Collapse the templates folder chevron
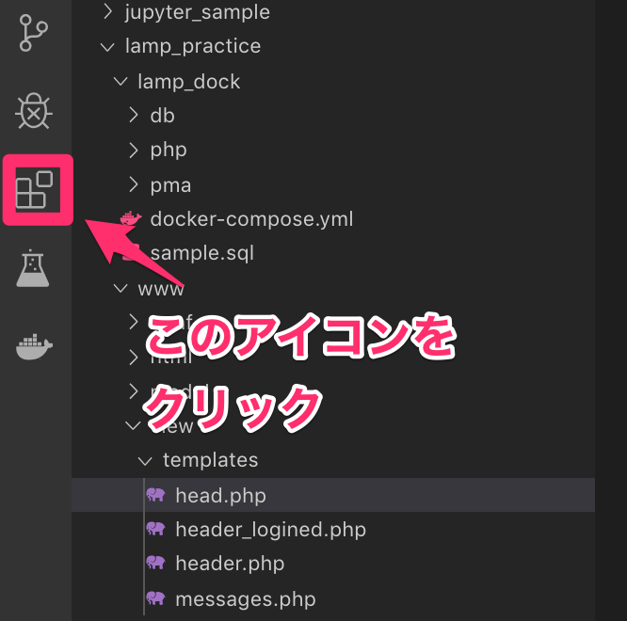 pos(145,461)
